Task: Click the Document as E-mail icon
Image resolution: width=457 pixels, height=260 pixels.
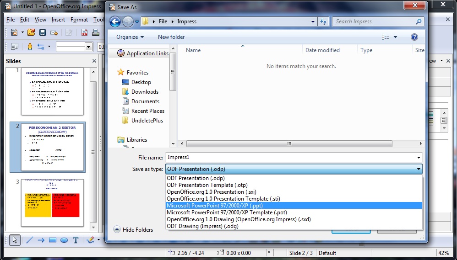Action: click(x=54, y=32)
